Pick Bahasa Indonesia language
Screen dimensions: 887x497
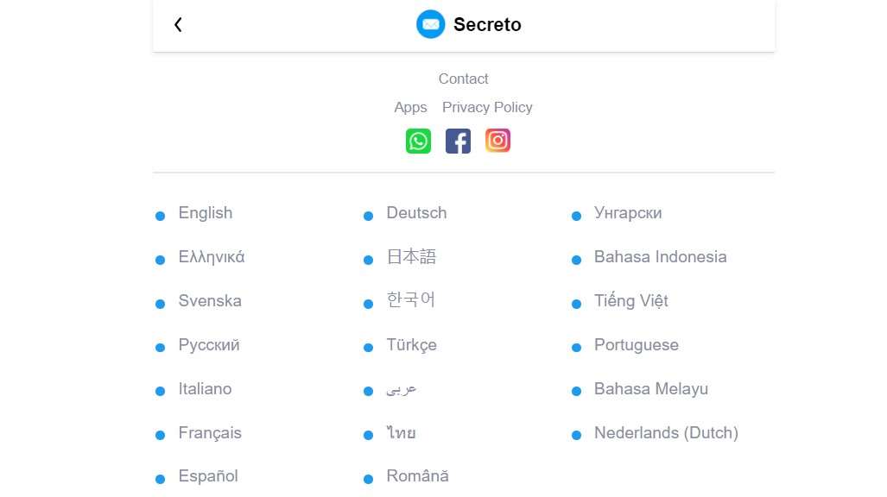click(660, 257)
